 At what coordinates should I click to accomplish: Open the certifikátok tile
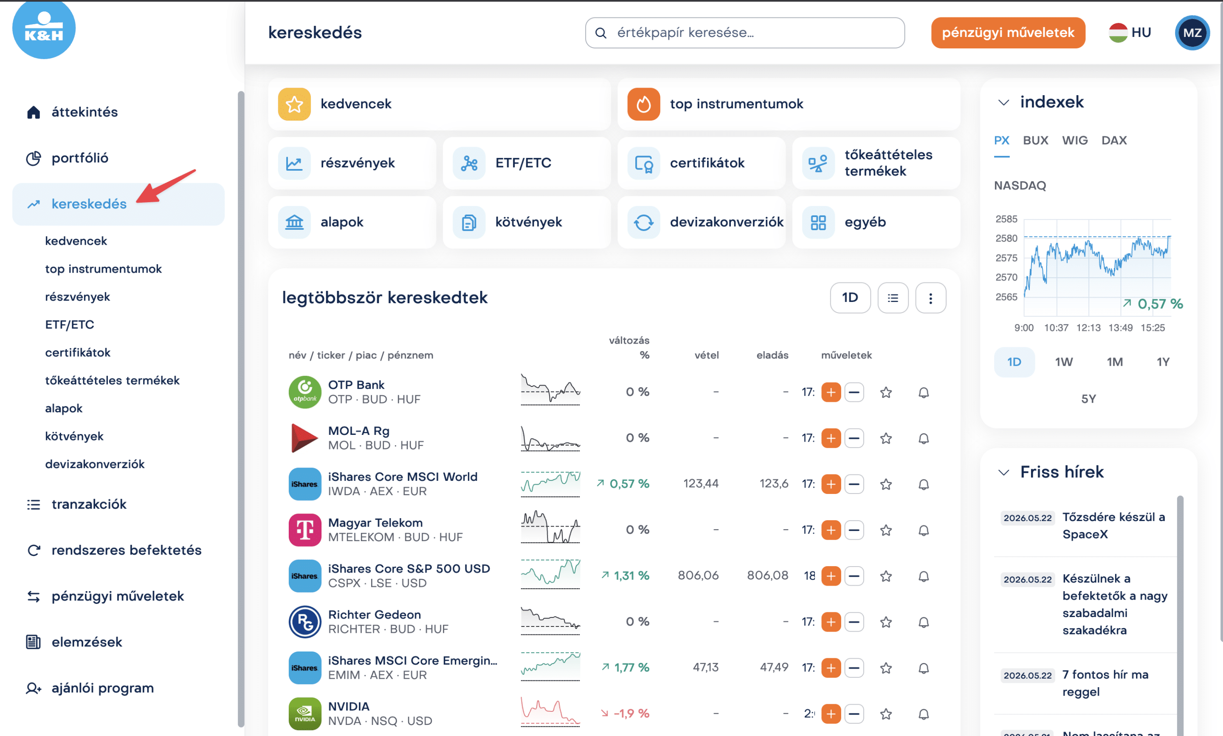702,163
